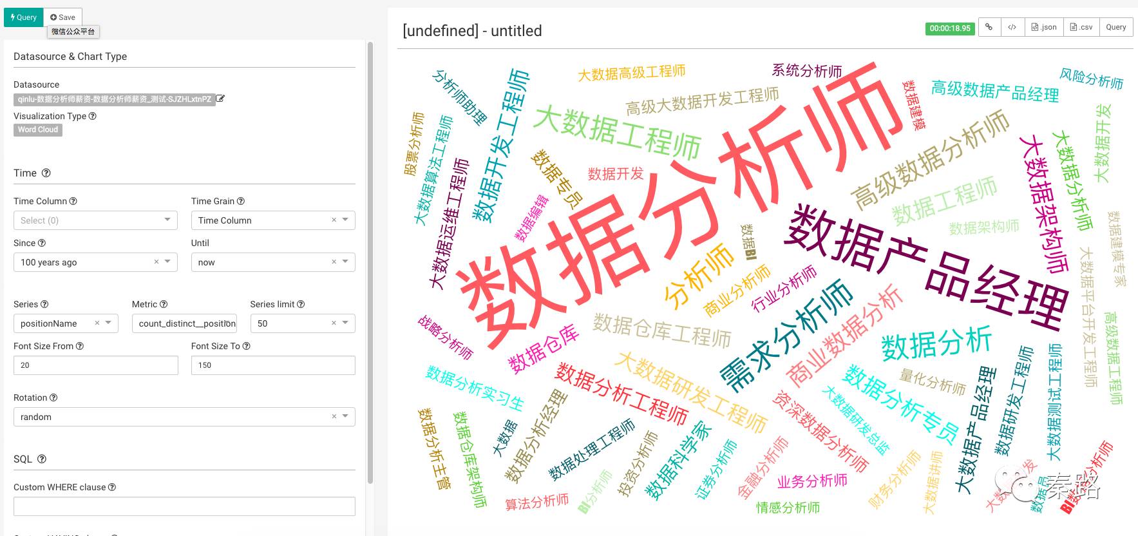
Task: Show help for the Time section
Action: (46, 173)
